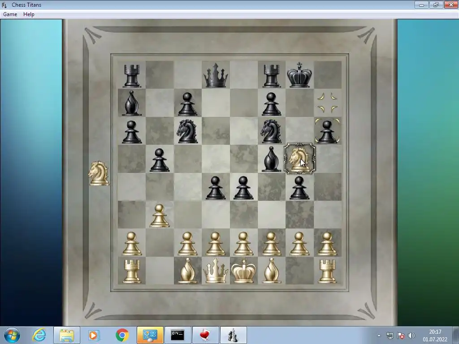459x344 pixels.
Task: Click the black pawn on b5
Action: tap(160, 160)
